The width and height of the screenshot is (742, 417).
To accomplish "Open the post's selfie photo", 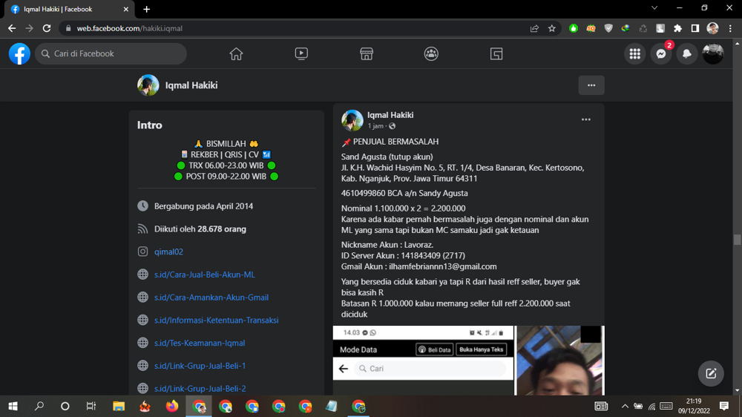I will (x=559, y=360).
